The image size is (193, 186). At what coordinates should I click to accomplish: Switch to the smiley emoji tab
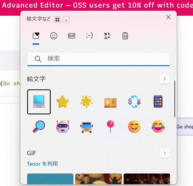click(54, 36)
